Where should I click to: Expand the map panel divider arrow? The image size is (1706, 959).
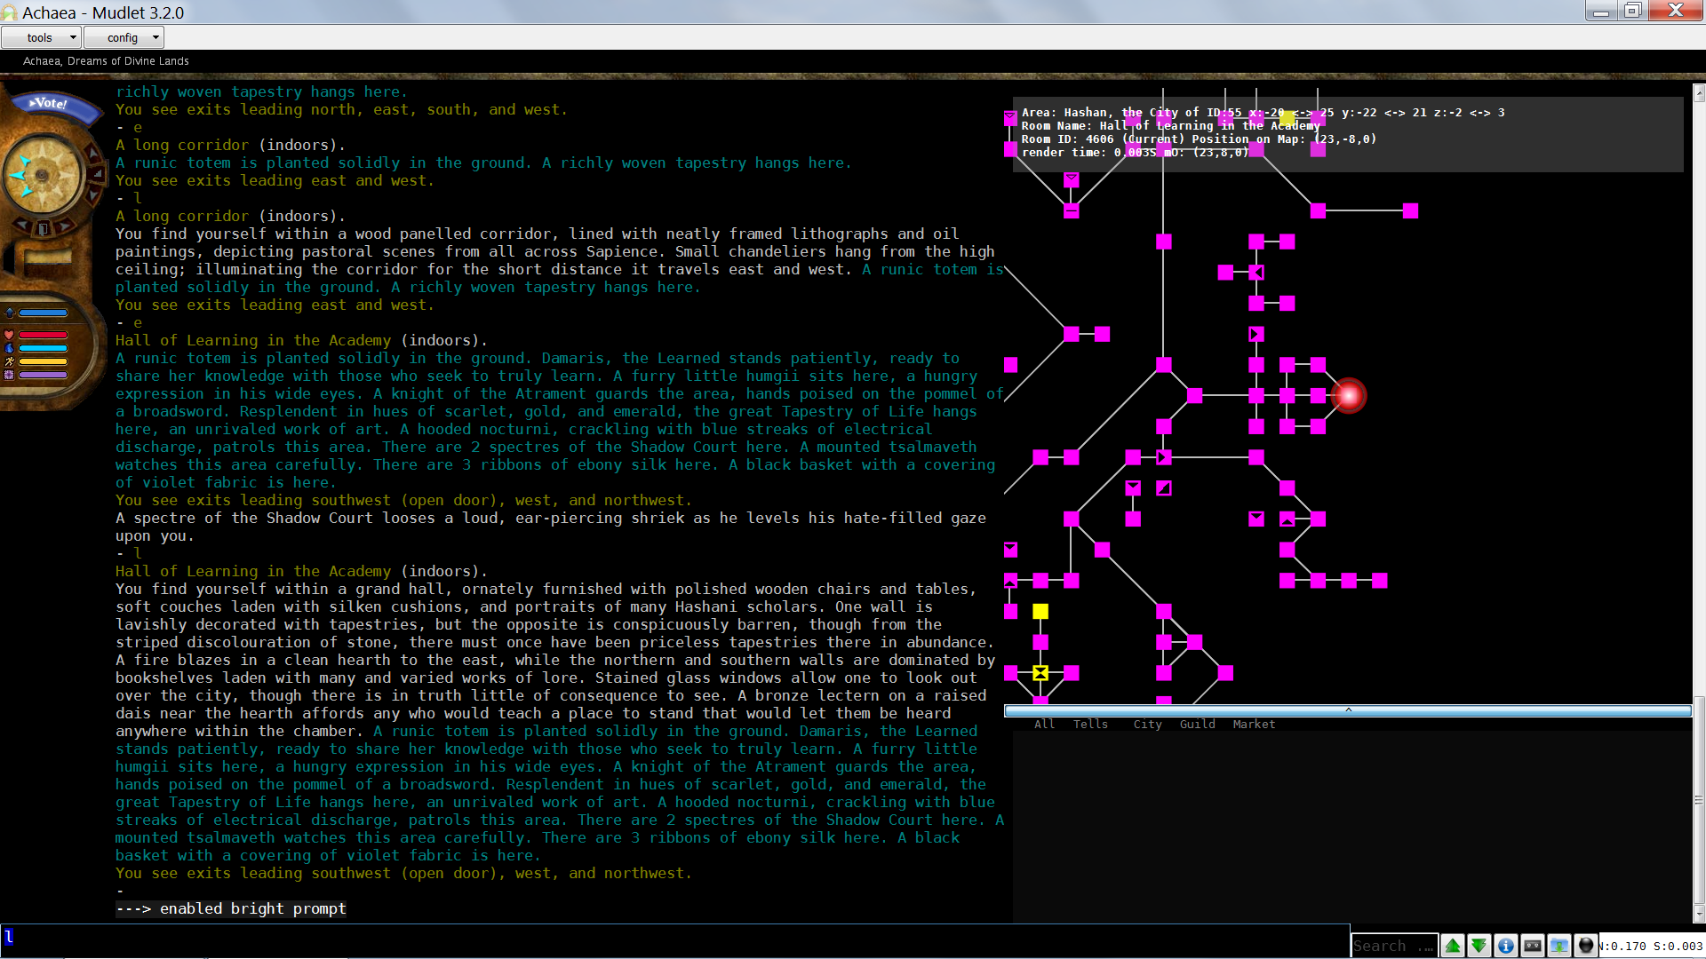click(1348, 710)
